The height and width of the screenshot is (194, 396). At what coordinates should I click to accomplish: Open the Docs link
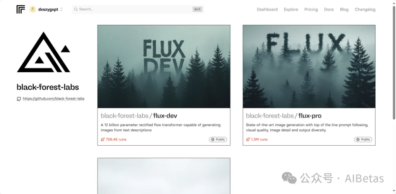(329, 9)
